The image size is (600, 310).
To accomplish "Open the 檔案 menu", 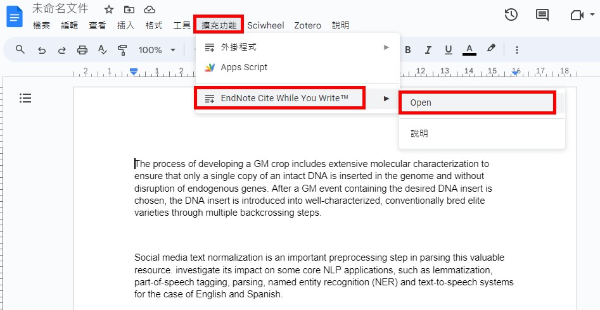I will pos(41,25).
